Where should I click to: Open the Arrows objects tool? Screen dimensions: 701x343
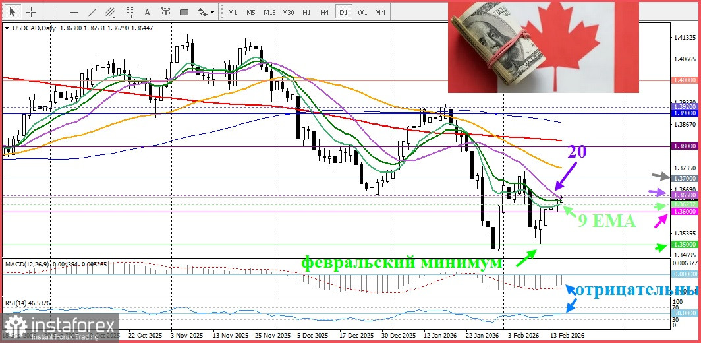[x=202, y=12]
